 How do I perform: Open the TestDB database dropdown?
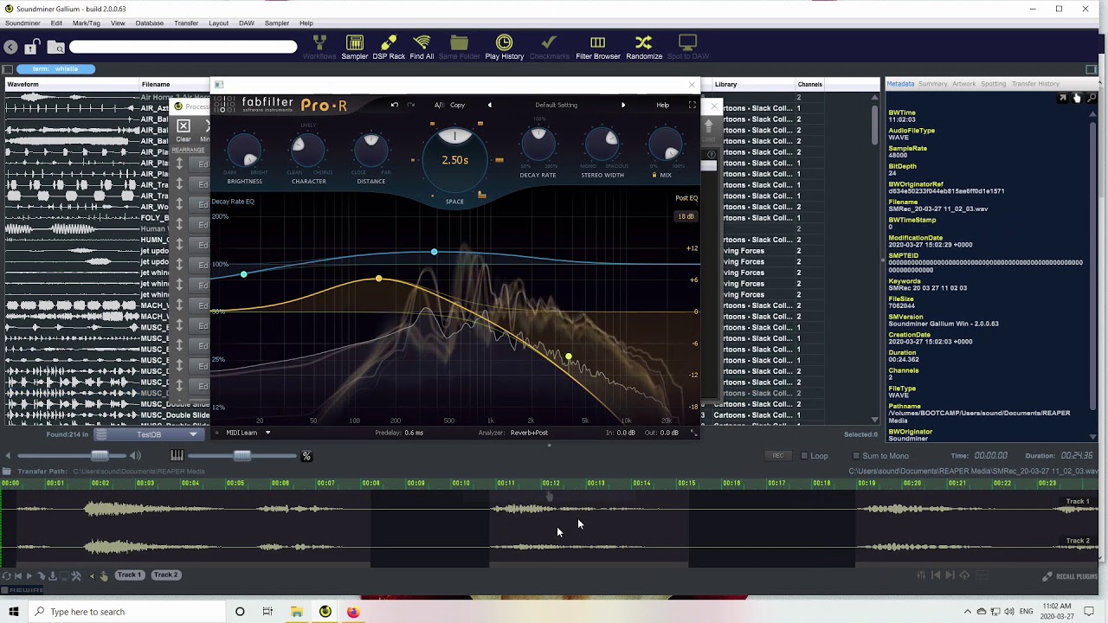click(149, 434)
